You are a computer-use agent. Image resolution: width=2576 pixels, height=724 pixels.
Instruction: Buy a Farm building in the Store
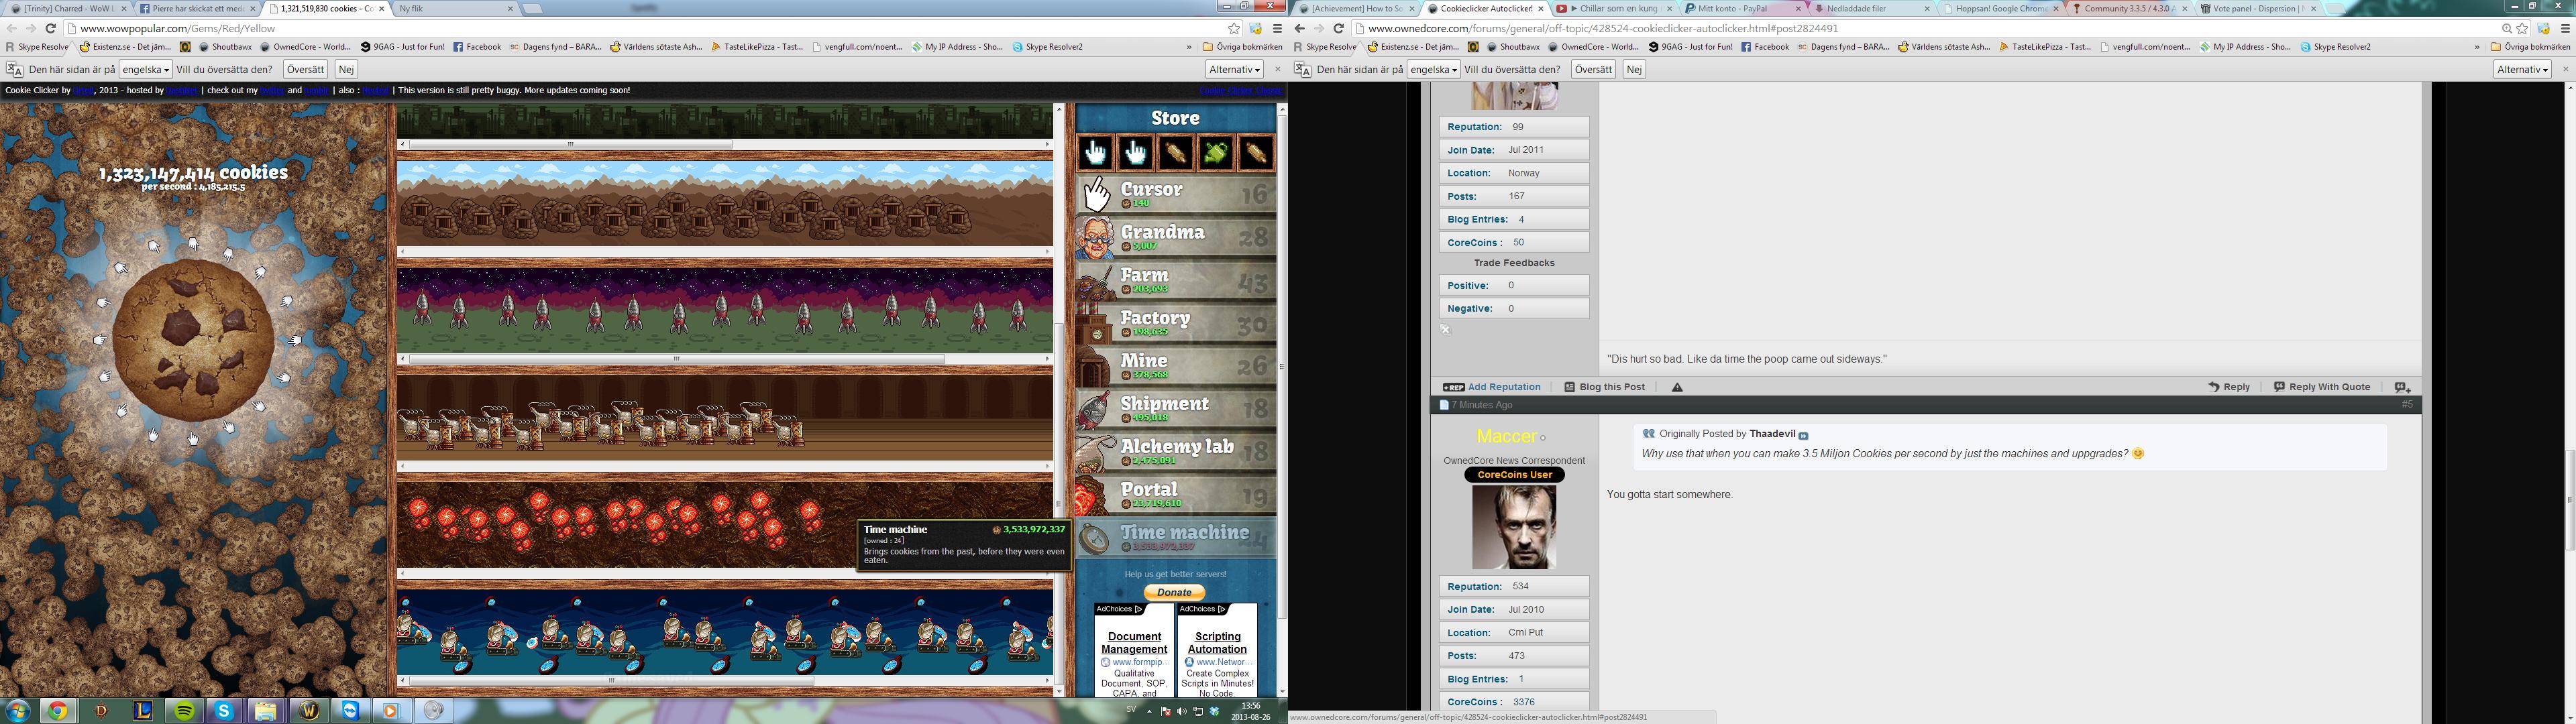tap(1175, 280)
